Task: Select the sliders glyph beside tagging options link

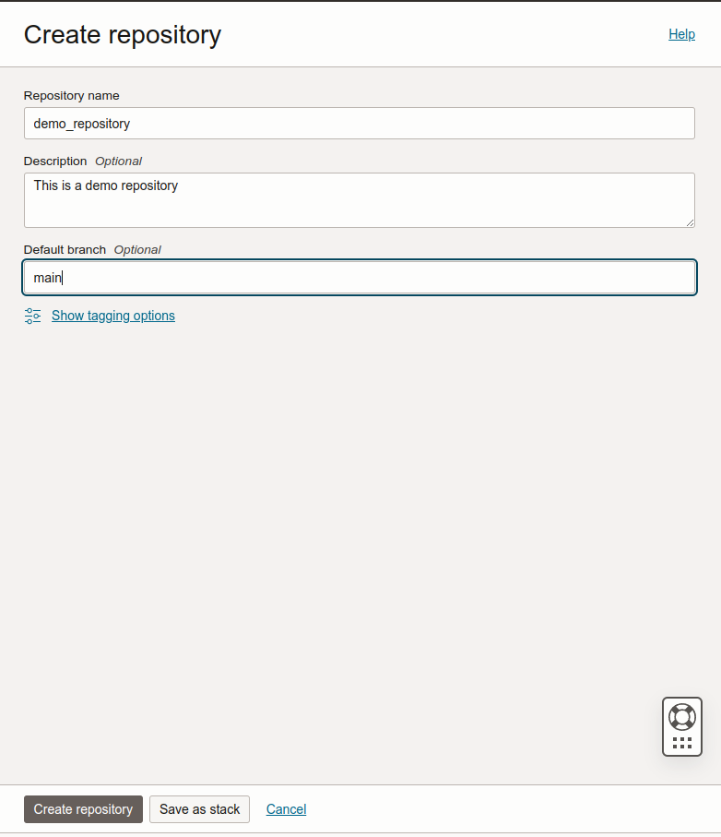Action: click(32, 316)
